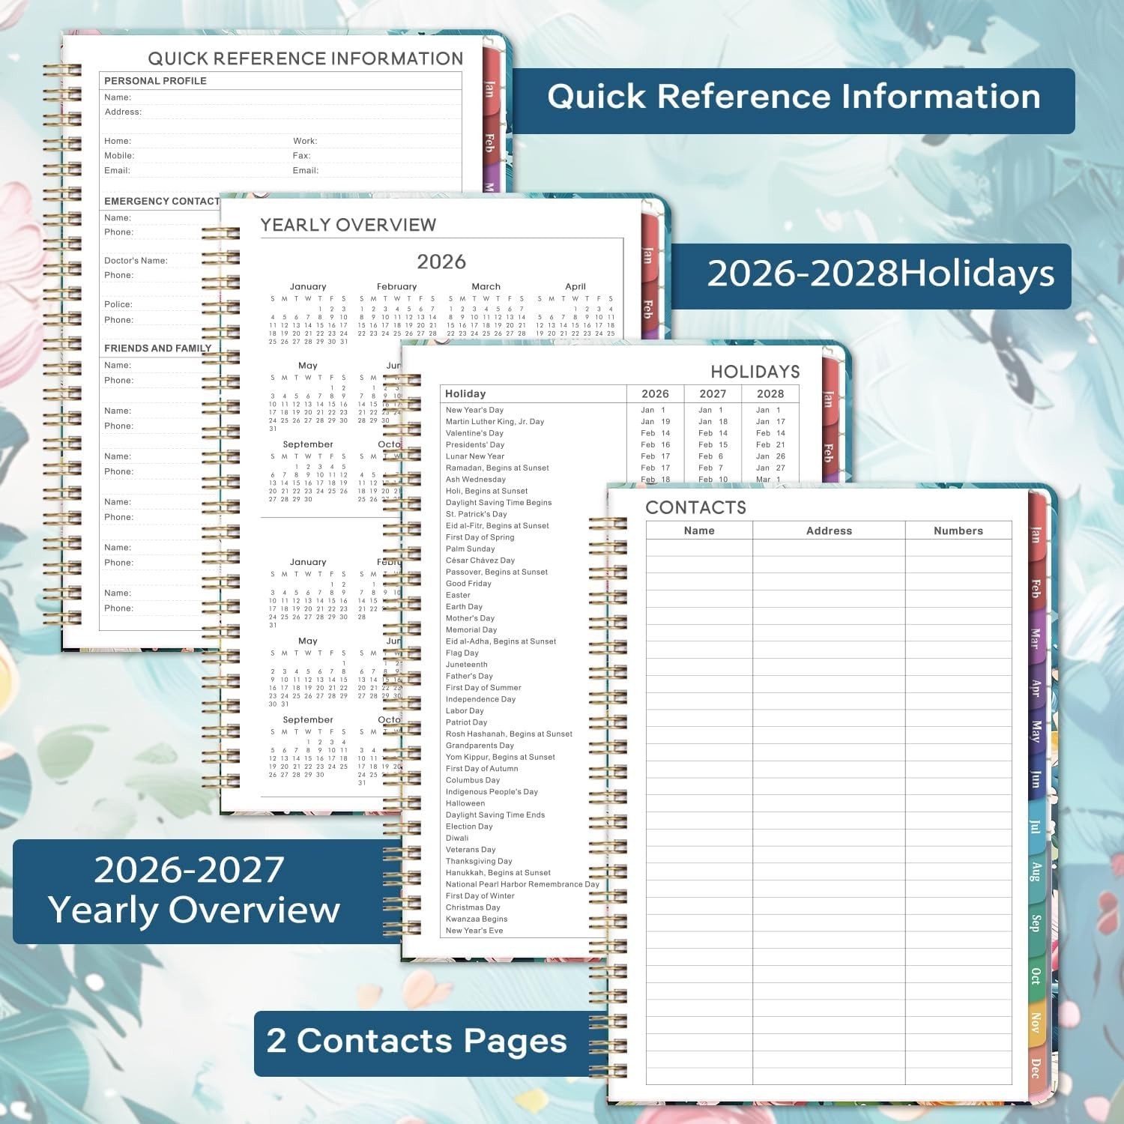Click the Numbers column header in Contacts
The width and height of the screenshot is (1124, 1124).
(958, 531)
